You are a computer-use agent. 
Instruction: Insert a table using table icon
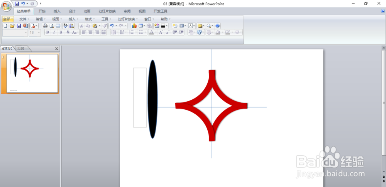pos(141,25)
